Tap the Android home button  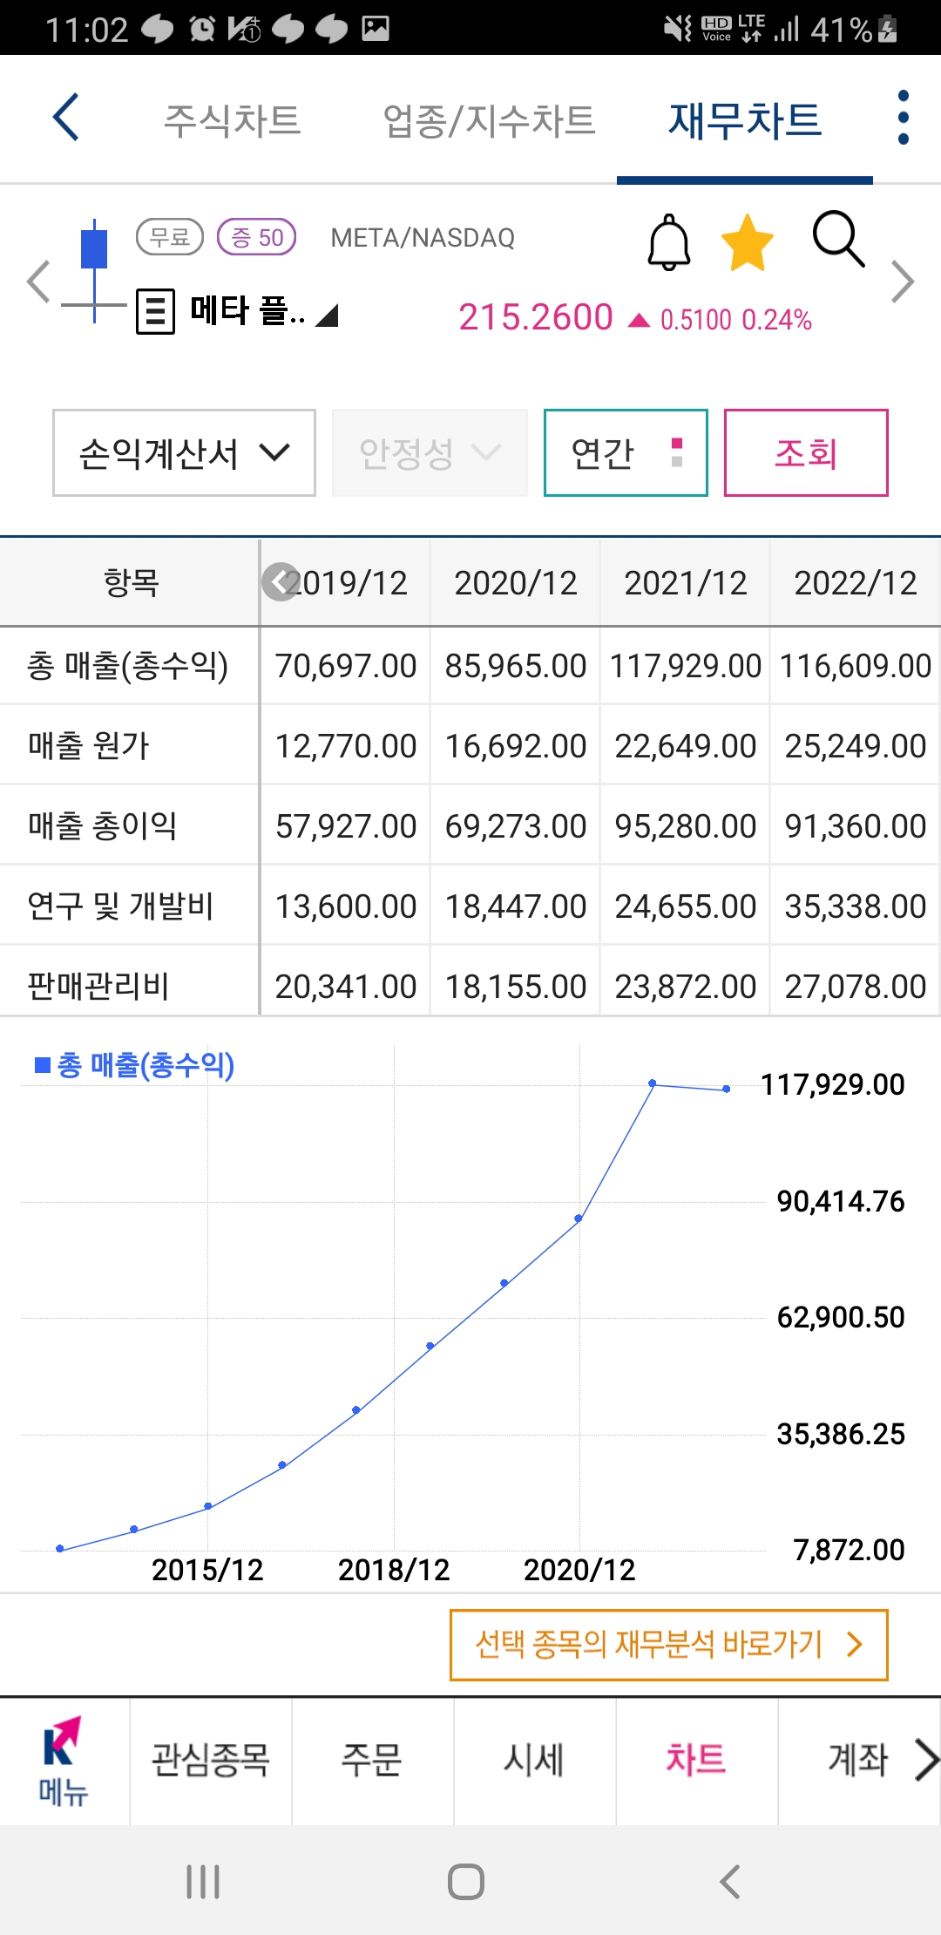(x=466, y=1882)
